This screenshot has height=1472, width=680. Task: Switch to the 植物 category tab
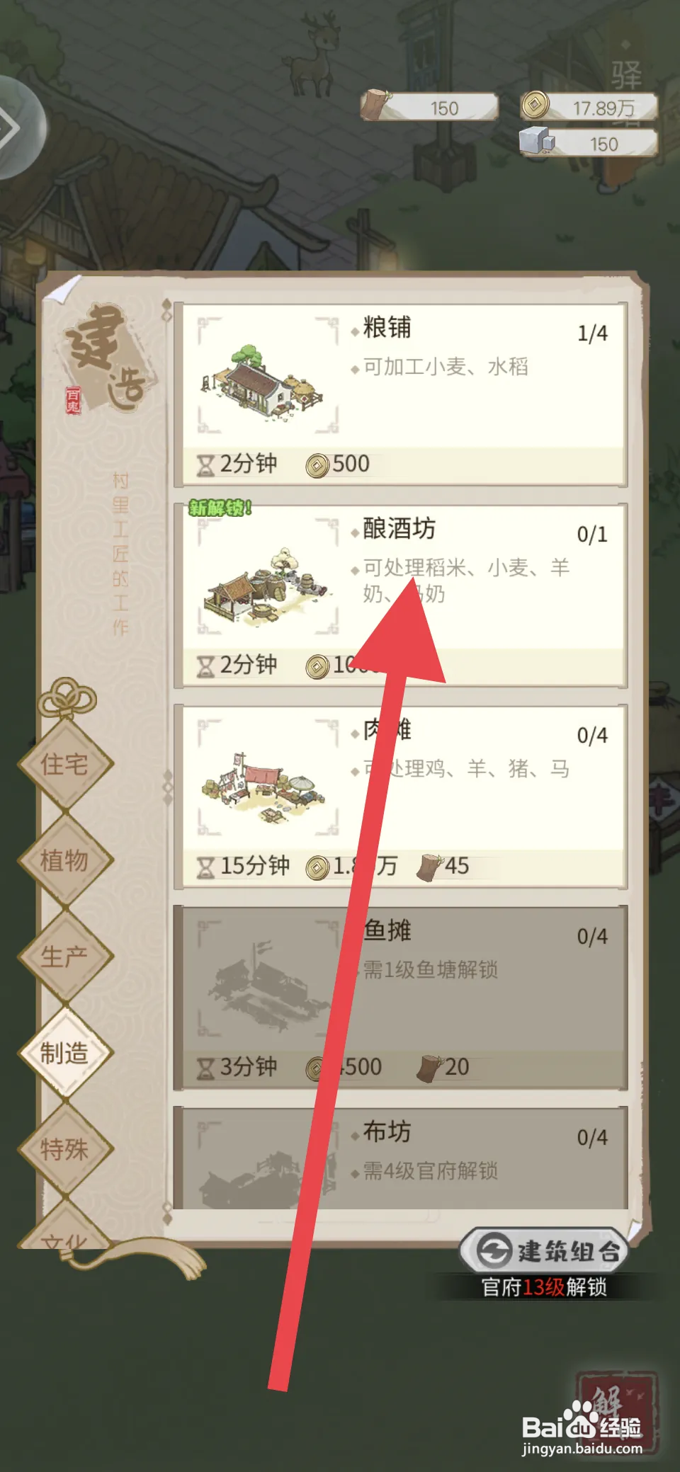(x=65, y=860)
